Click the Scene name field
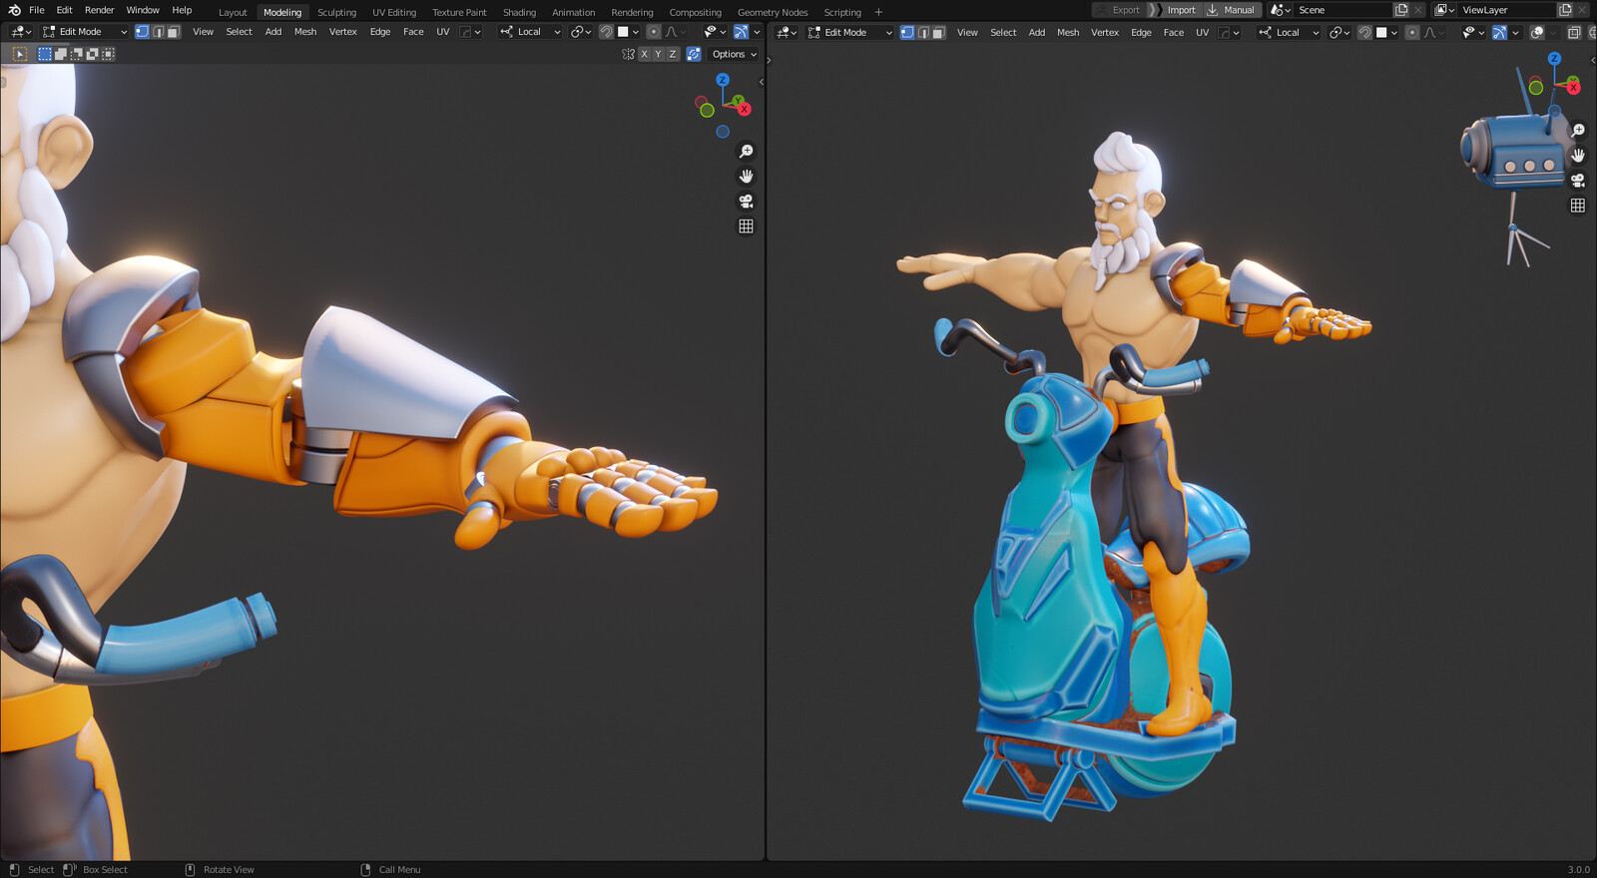The height and width of the screenshot is (878, 1597). pos(1342,10)
